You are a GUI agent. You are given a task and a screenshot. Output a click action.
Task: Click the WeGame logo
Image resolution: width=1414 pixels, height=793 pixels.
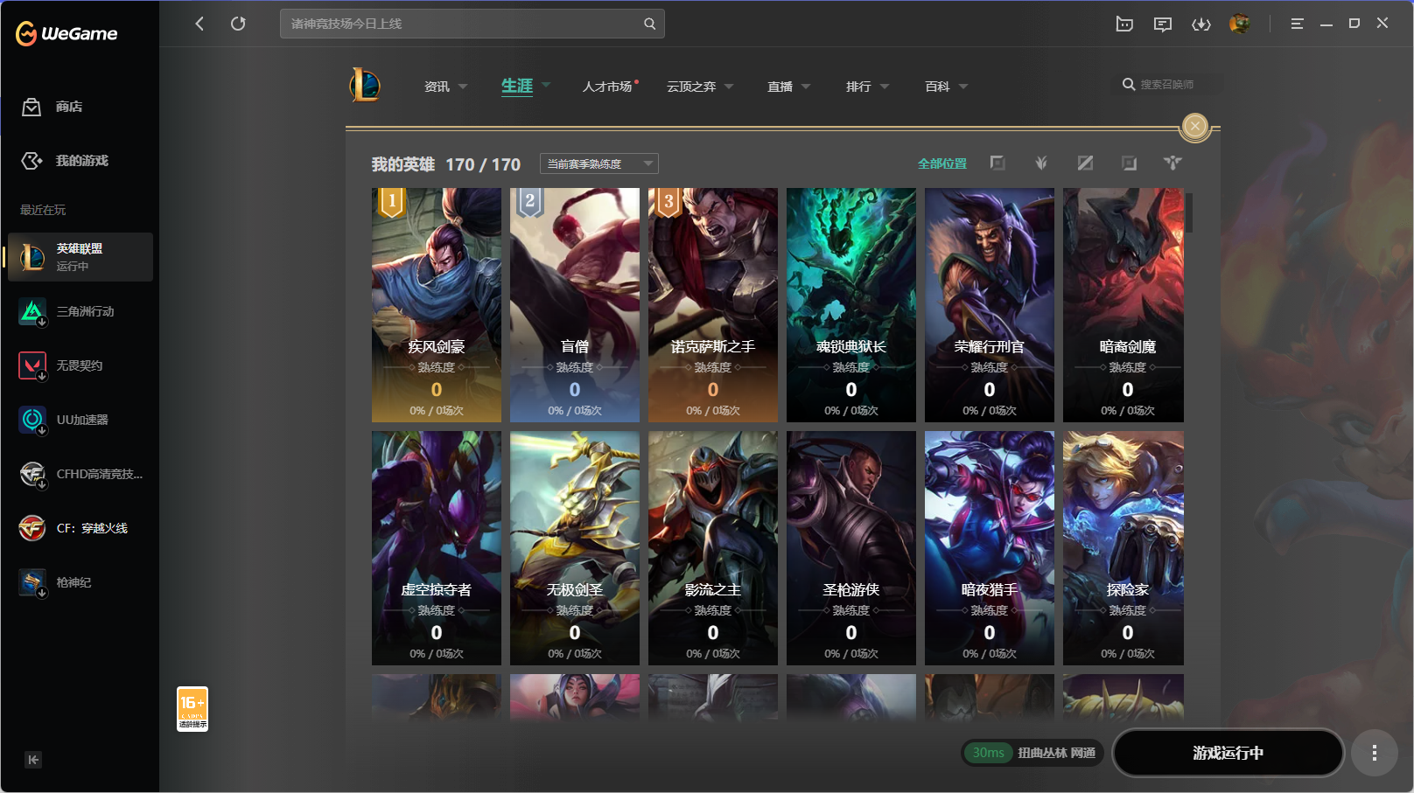tap(66, 33)
